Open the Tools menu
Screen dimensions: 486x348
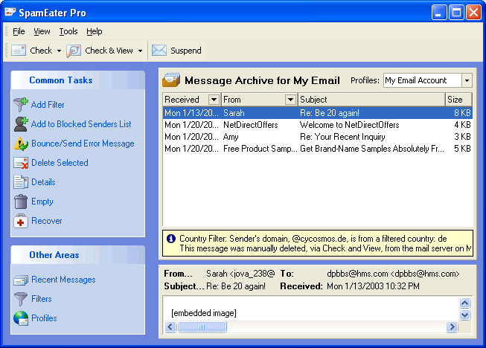[x=68, y=31]
